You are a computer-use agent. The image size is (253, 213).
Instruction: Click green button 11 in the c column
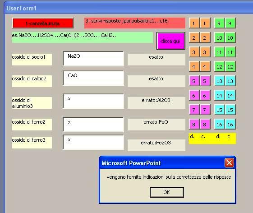pyautogui.click(x=230, y=52)
